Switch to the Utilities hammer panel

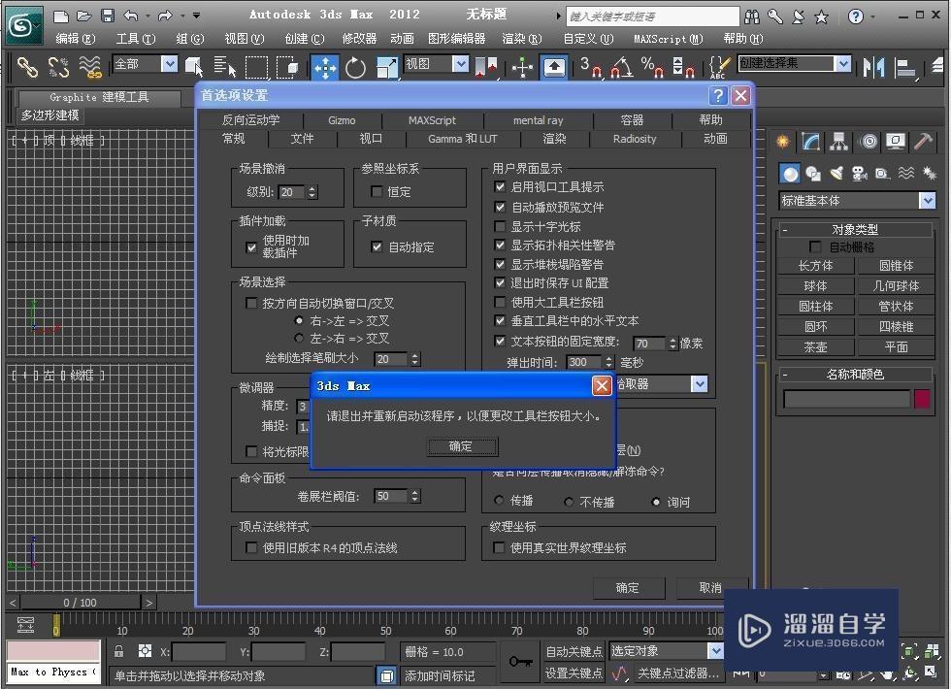[922, 143]
